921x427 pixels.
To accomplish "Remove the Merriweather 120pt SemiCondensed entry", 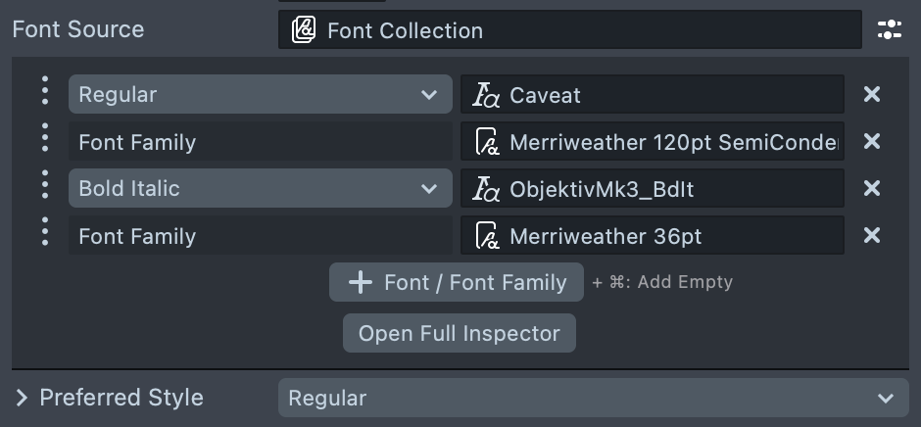I will [871, 141].
